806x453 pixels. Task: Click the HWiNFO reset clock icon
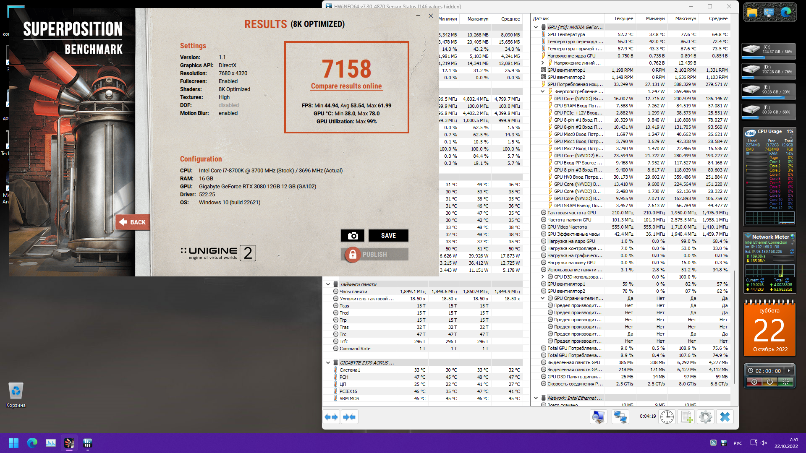pos(667,417)
